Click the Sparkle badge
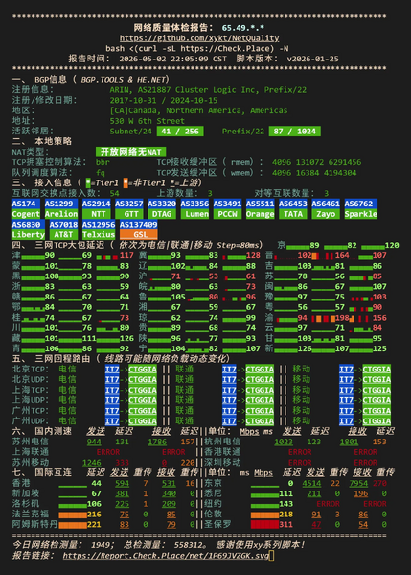This screenshot has width=411, height=575. click(361, 214)
